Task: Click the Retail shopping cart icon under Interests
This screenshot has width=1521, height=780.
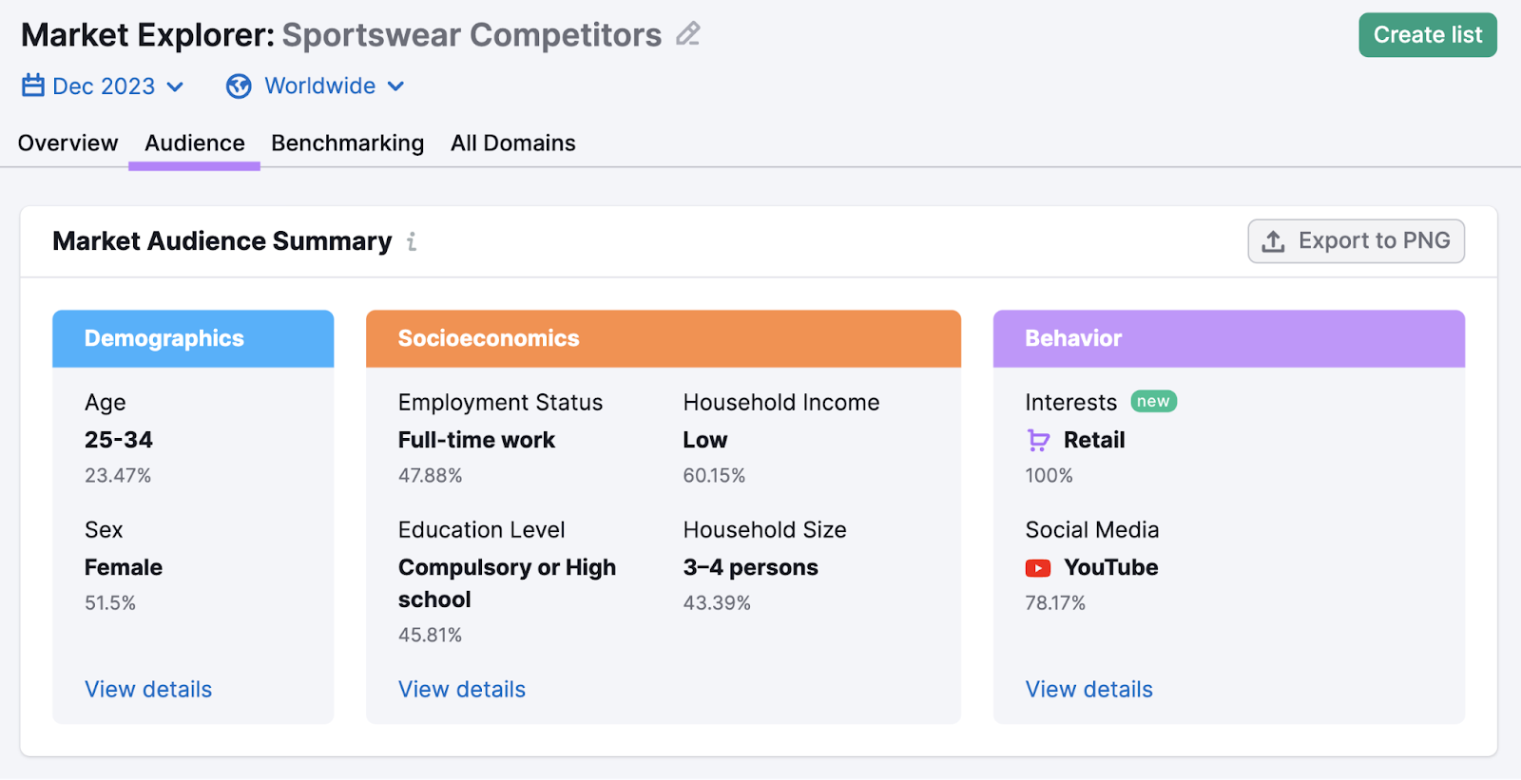Action: [1038, 440]
